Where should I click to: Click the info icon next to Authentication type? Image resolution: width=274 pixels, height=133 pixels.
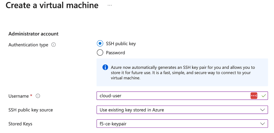54,45
